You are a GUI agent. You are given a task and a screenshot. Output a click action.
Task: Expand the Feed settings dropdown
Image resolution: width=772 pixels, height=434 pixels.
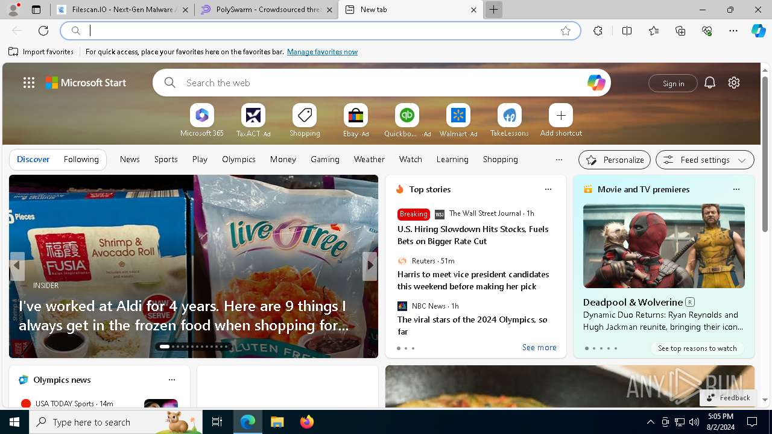(x=705, y=160)
